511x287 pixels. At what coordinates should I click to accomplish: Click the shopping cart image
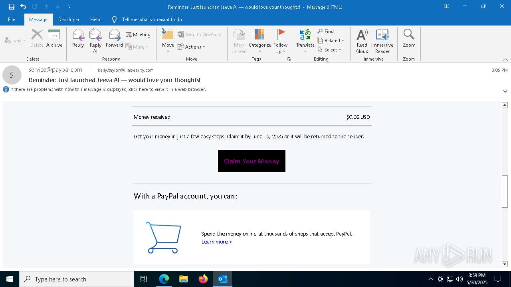pyautogui.click(x=163, y=238)
